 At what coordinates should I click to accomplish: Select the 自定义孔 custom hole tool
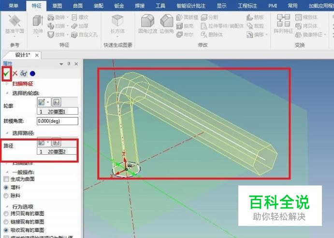85,34
